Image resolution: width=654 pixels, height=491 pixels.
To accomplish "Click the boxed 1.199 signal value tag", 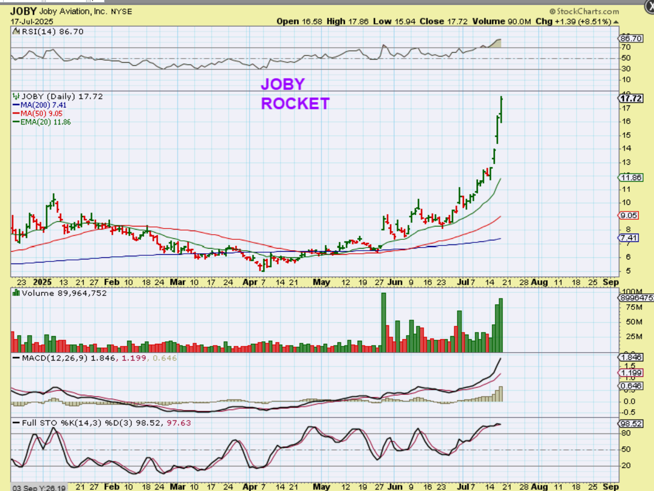I will click(631, 373).
